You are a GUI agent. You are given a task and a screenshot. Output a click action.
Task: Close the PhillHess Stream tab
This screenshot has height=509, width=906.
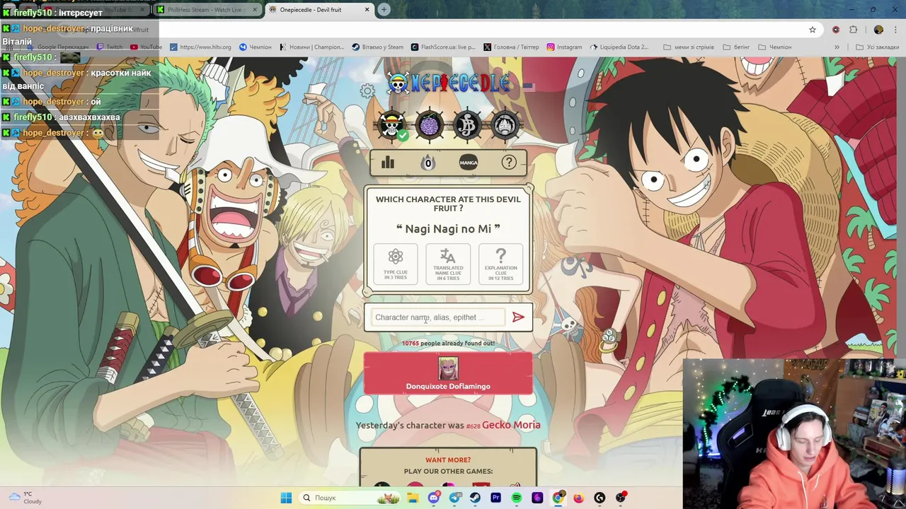255,10
